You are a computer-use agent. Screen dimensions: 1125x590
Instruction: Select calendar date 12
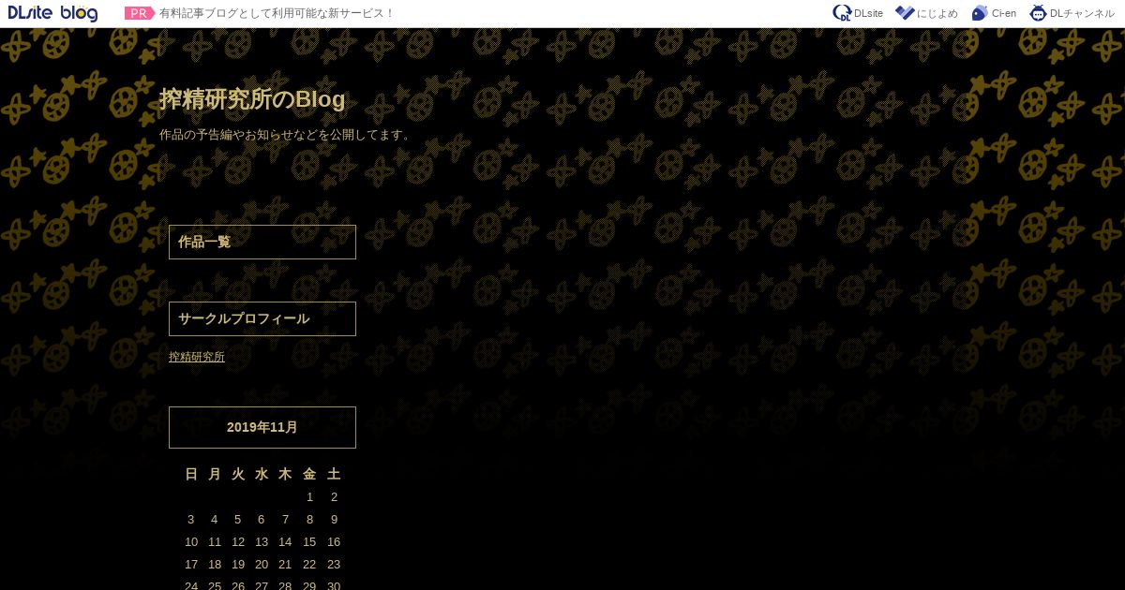point(238,542)
